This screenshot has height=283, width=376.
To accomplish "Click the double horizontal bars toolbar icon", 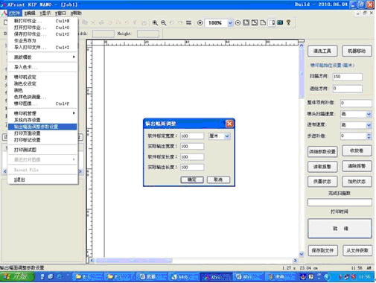I will click(x=189, y=22).
